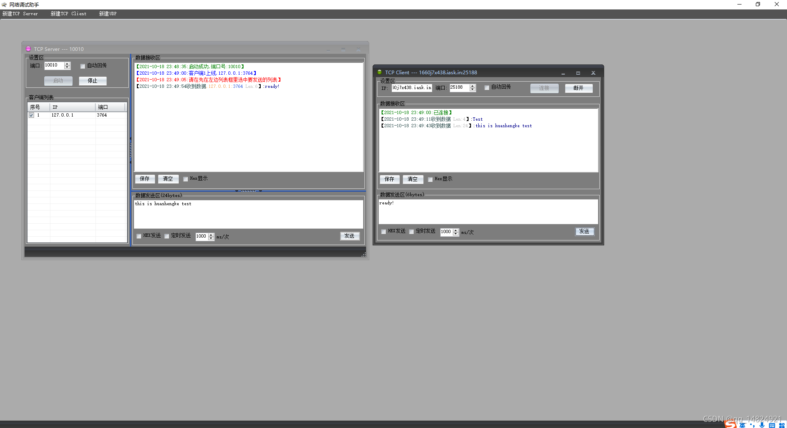Click the Sogou input method S logo
Image resolution: width=787 pixels, height=428 pixels.
(731, 424)
